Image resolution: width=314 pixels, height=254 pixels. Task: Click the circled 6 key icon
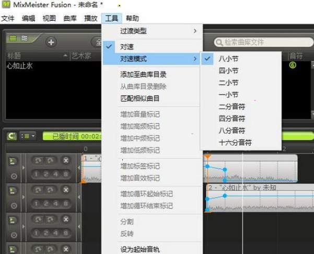pos(293,65)
